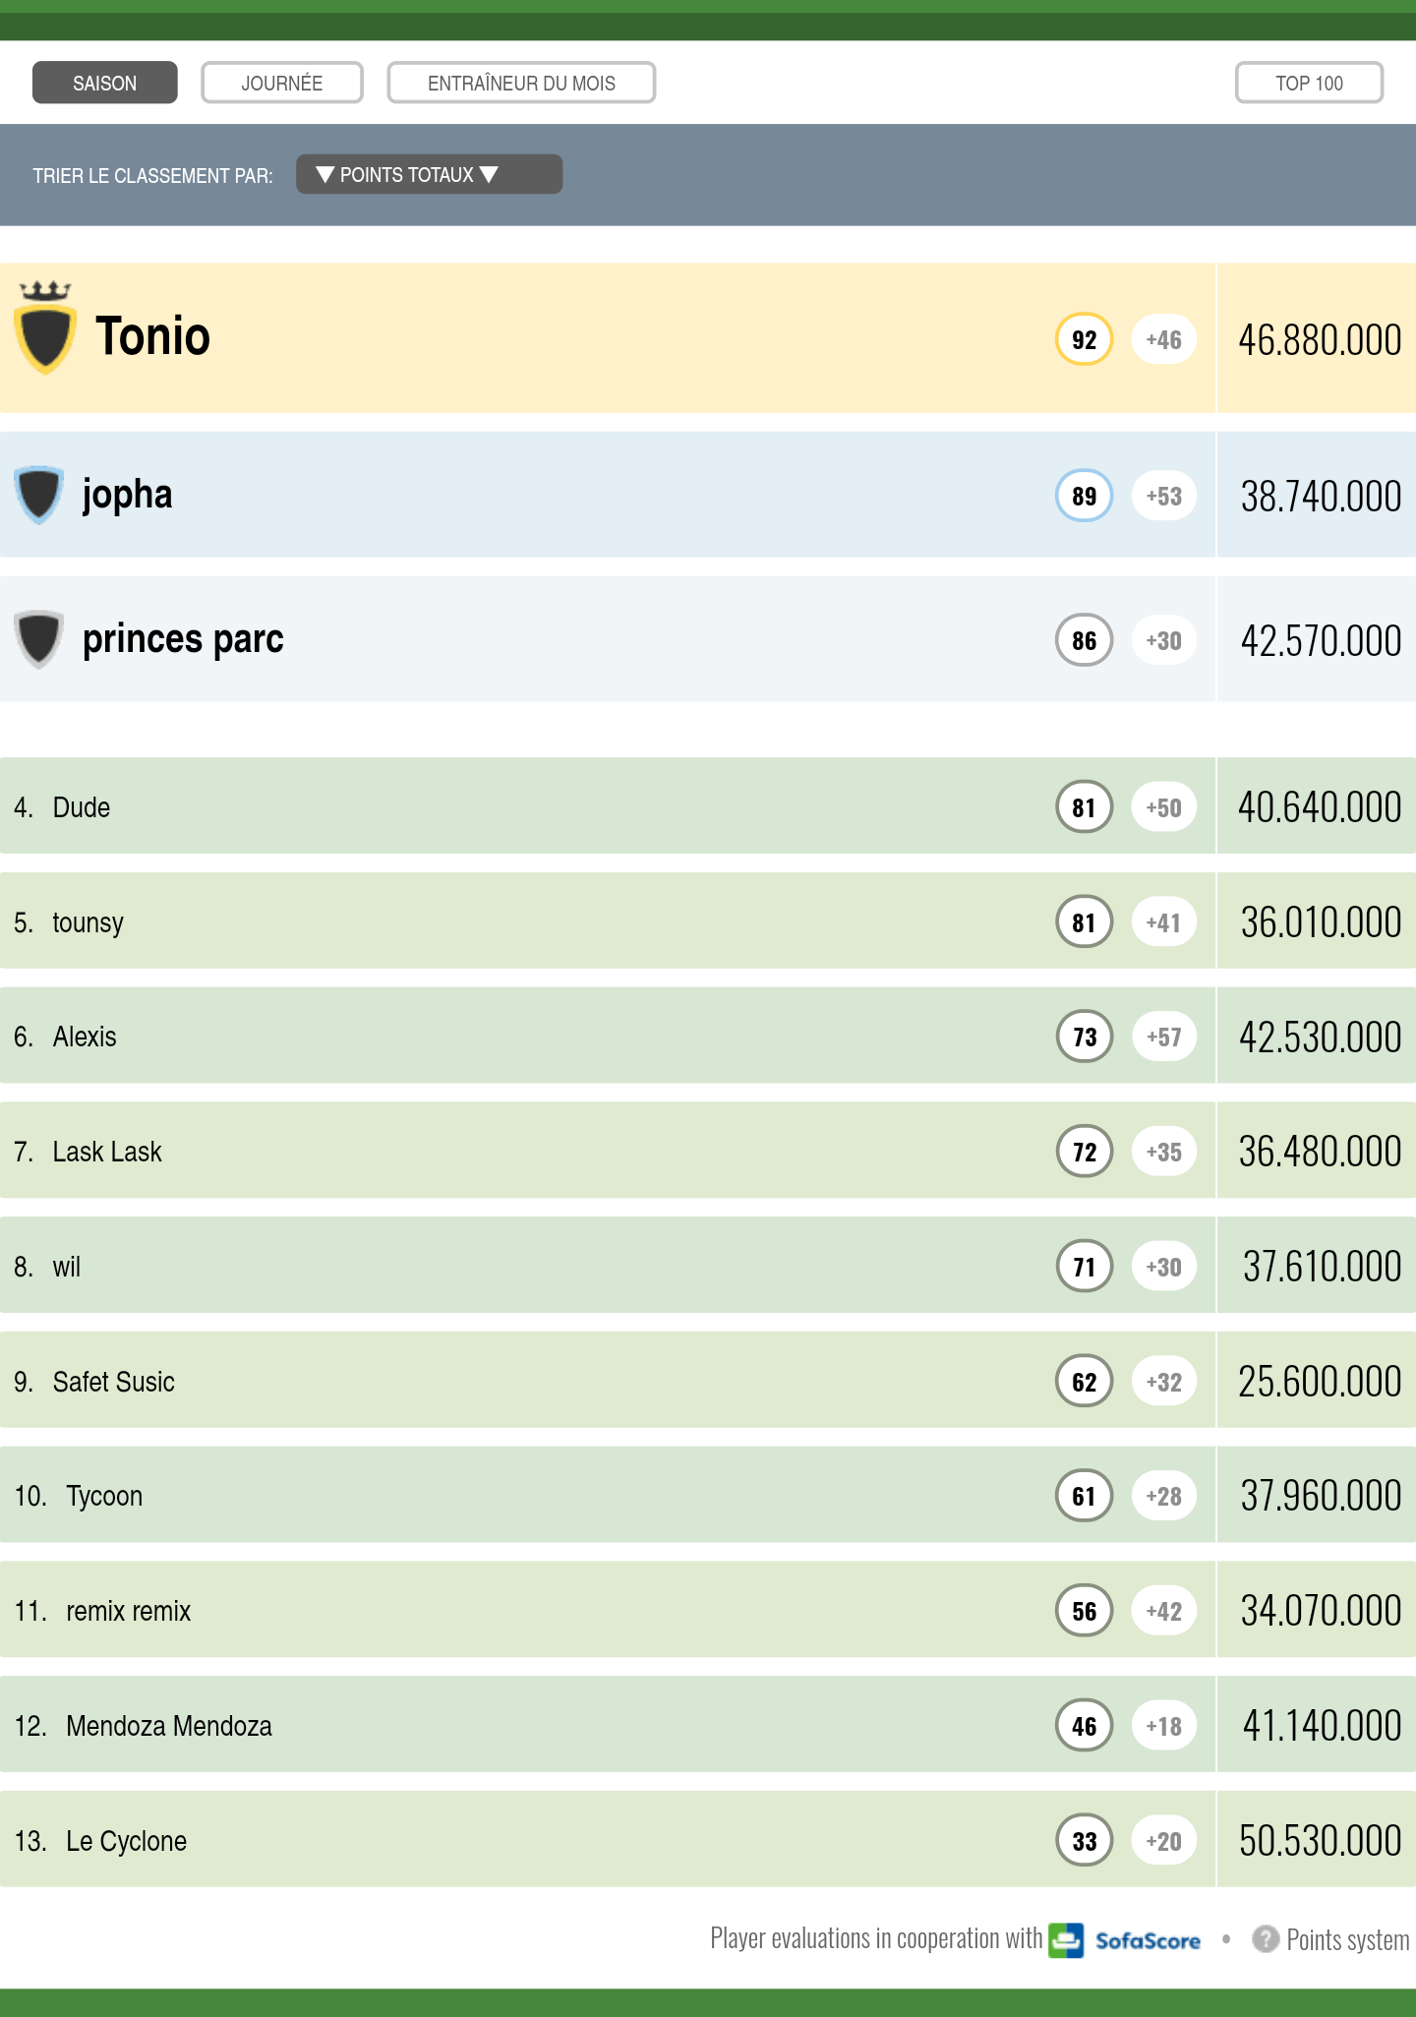The width and height of the screenshot is (1416, 2017).
Task: Open Le Cyclone's team entry
Action: 126,1841
